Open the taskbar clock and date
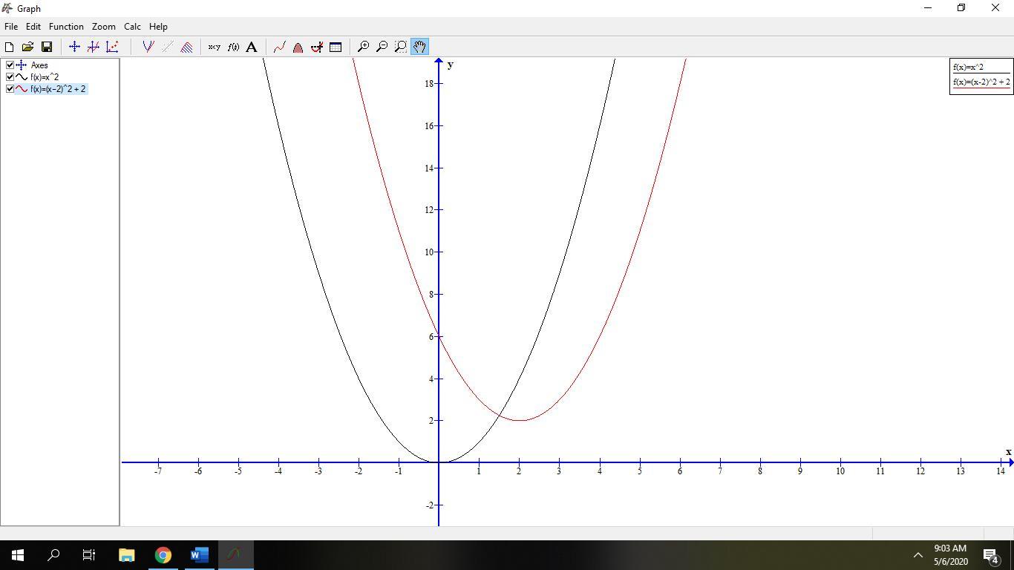Image resolution: width=1014 pixels, height=570 pixels. pyautogui.click(x=950, y=555)
